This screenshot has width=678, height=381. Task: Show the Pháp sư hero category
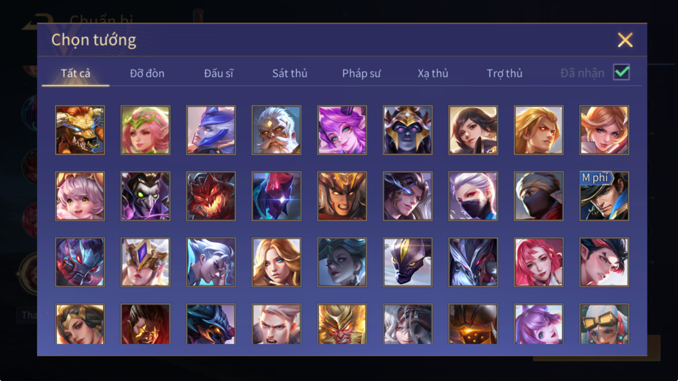click(361, 73)
